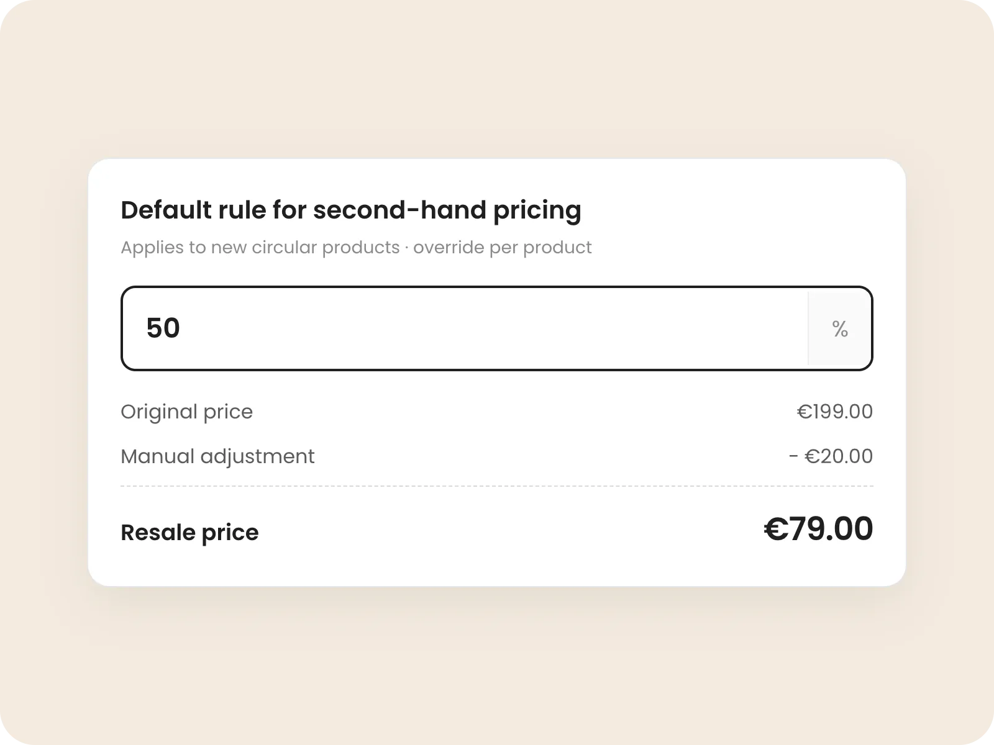Select the Original price label
The height and width of the screenshot is (745, 994).
pyautogui.click(x=186, y=412)
